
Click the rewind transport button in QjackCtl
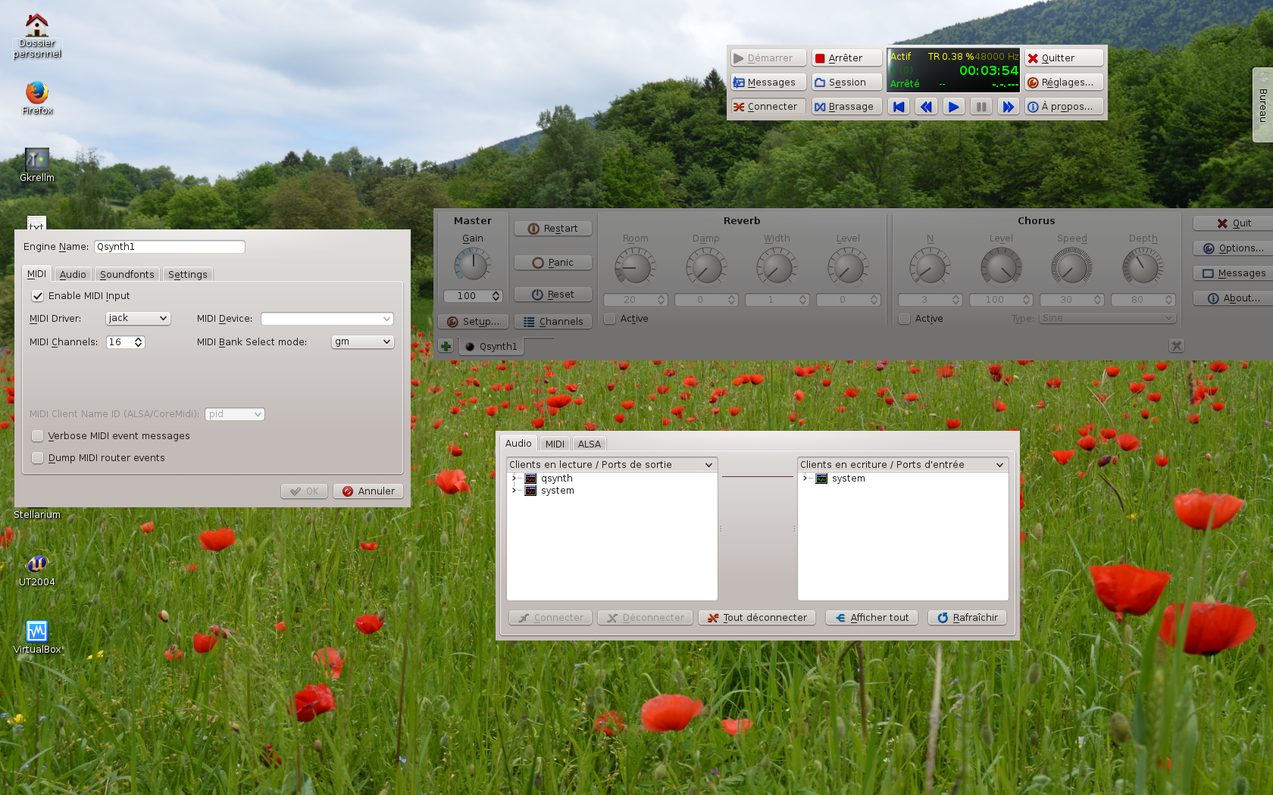click(x=926, y=107)
